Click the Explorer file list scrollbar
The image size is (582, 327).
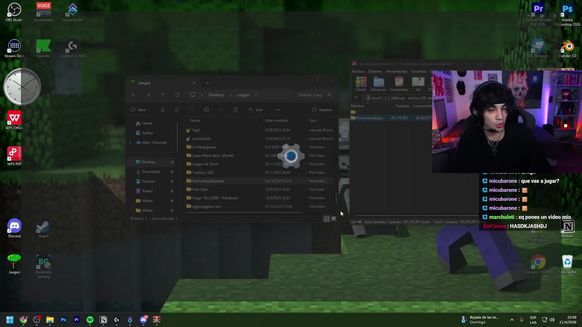coord(337,198)
